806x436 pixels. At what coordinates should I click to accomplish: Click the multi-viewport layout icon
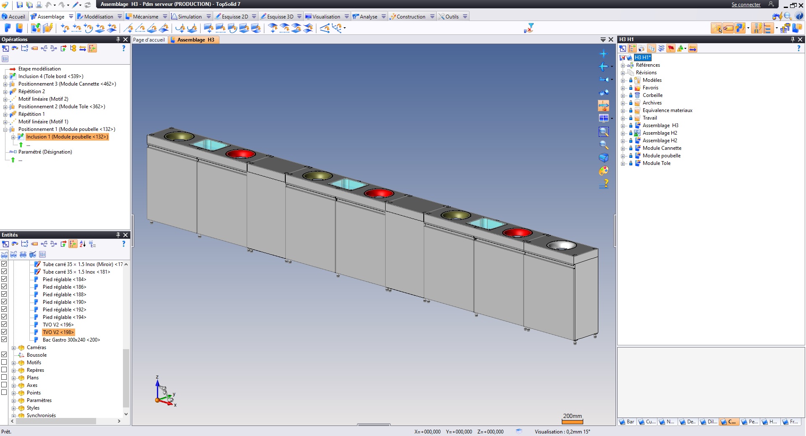coord(603,118)
